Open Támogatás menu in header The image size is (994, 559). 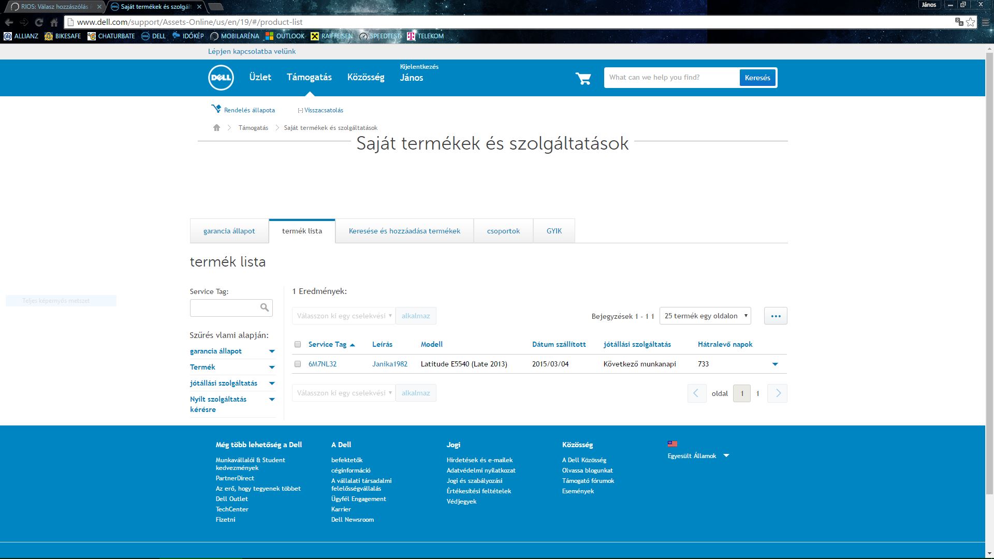309,77
